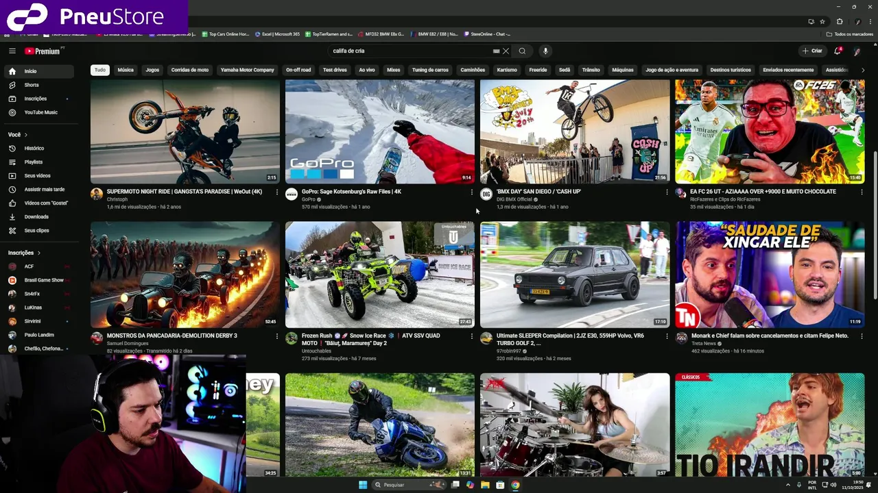Open Paulo Landim subscription channel
Viewport: 878px width, 493px height.
[x=38, y=335]
